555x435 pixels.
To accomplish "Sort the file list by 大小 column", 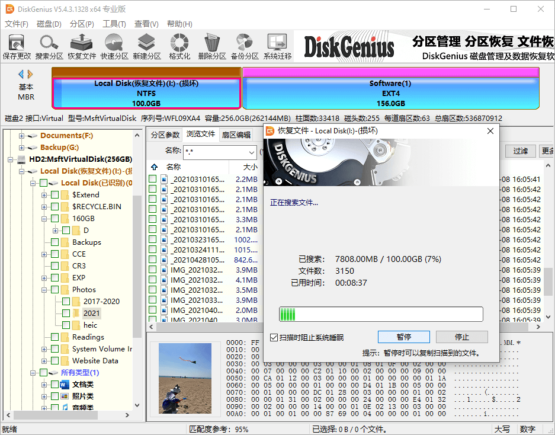I will tap(250, 167).
